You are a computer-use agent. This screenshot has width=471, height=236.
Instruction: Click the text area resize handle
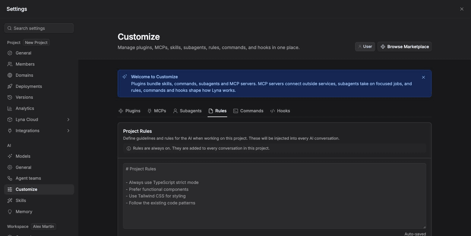coord(424,227)
